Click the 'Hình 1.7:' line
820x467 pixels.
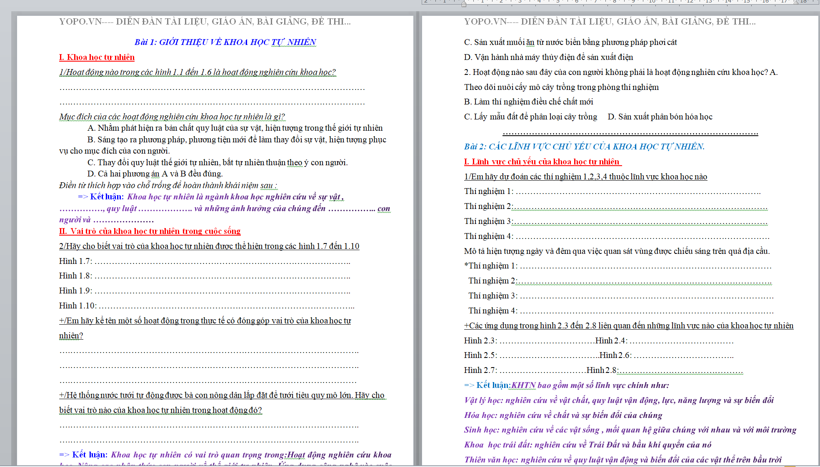tap(205, 261)
